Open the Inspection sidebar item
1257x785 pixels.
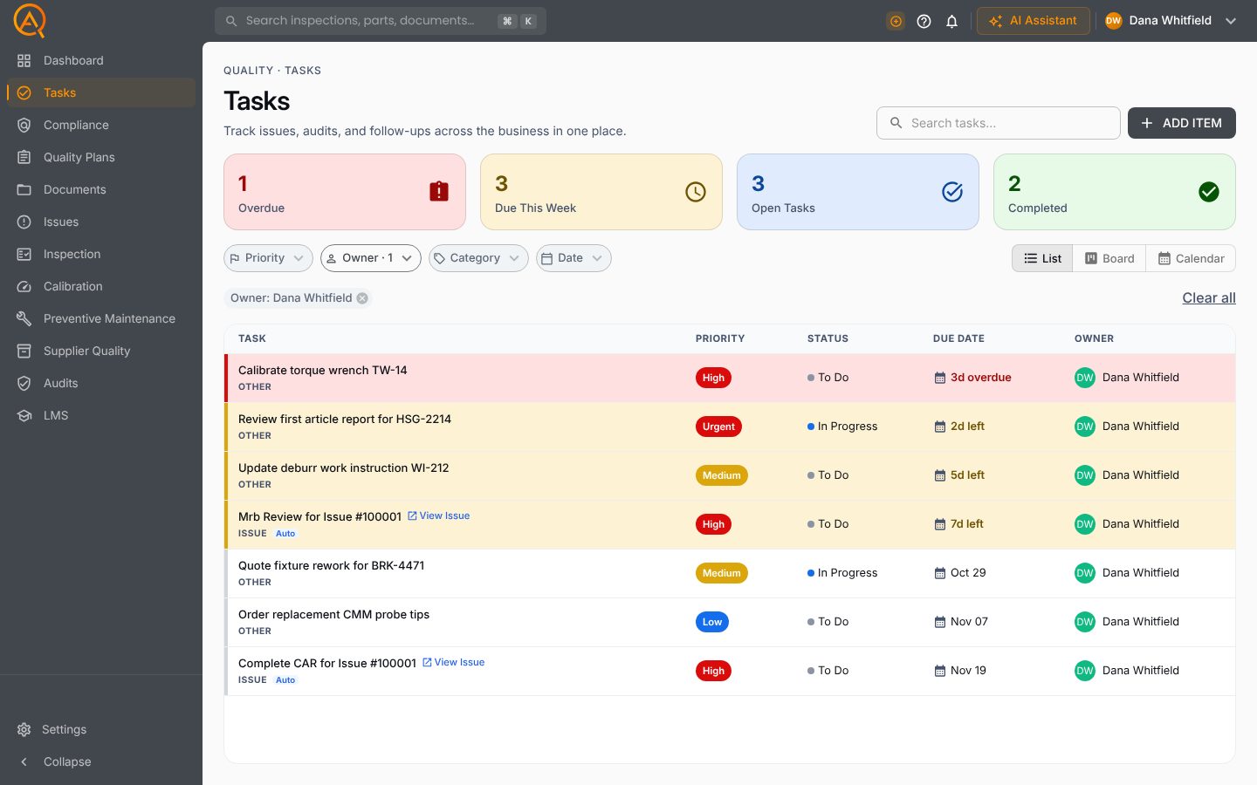(x=101, y=254)
